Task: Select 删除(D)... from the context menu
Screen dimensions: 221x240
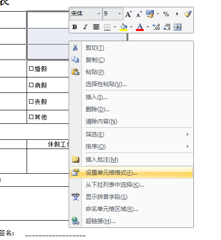Action: 132,109
